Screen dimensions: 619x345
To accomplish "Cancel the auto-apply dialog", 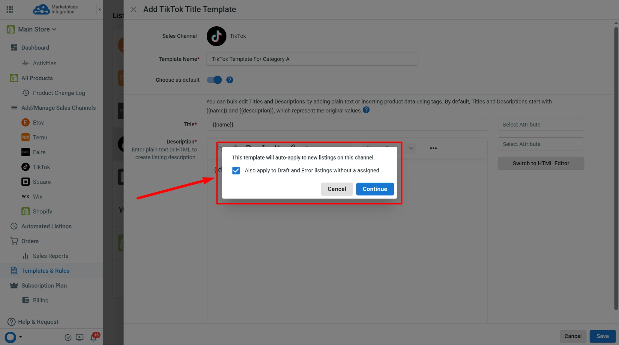I will pyautogui.click(x=337, y=189).
